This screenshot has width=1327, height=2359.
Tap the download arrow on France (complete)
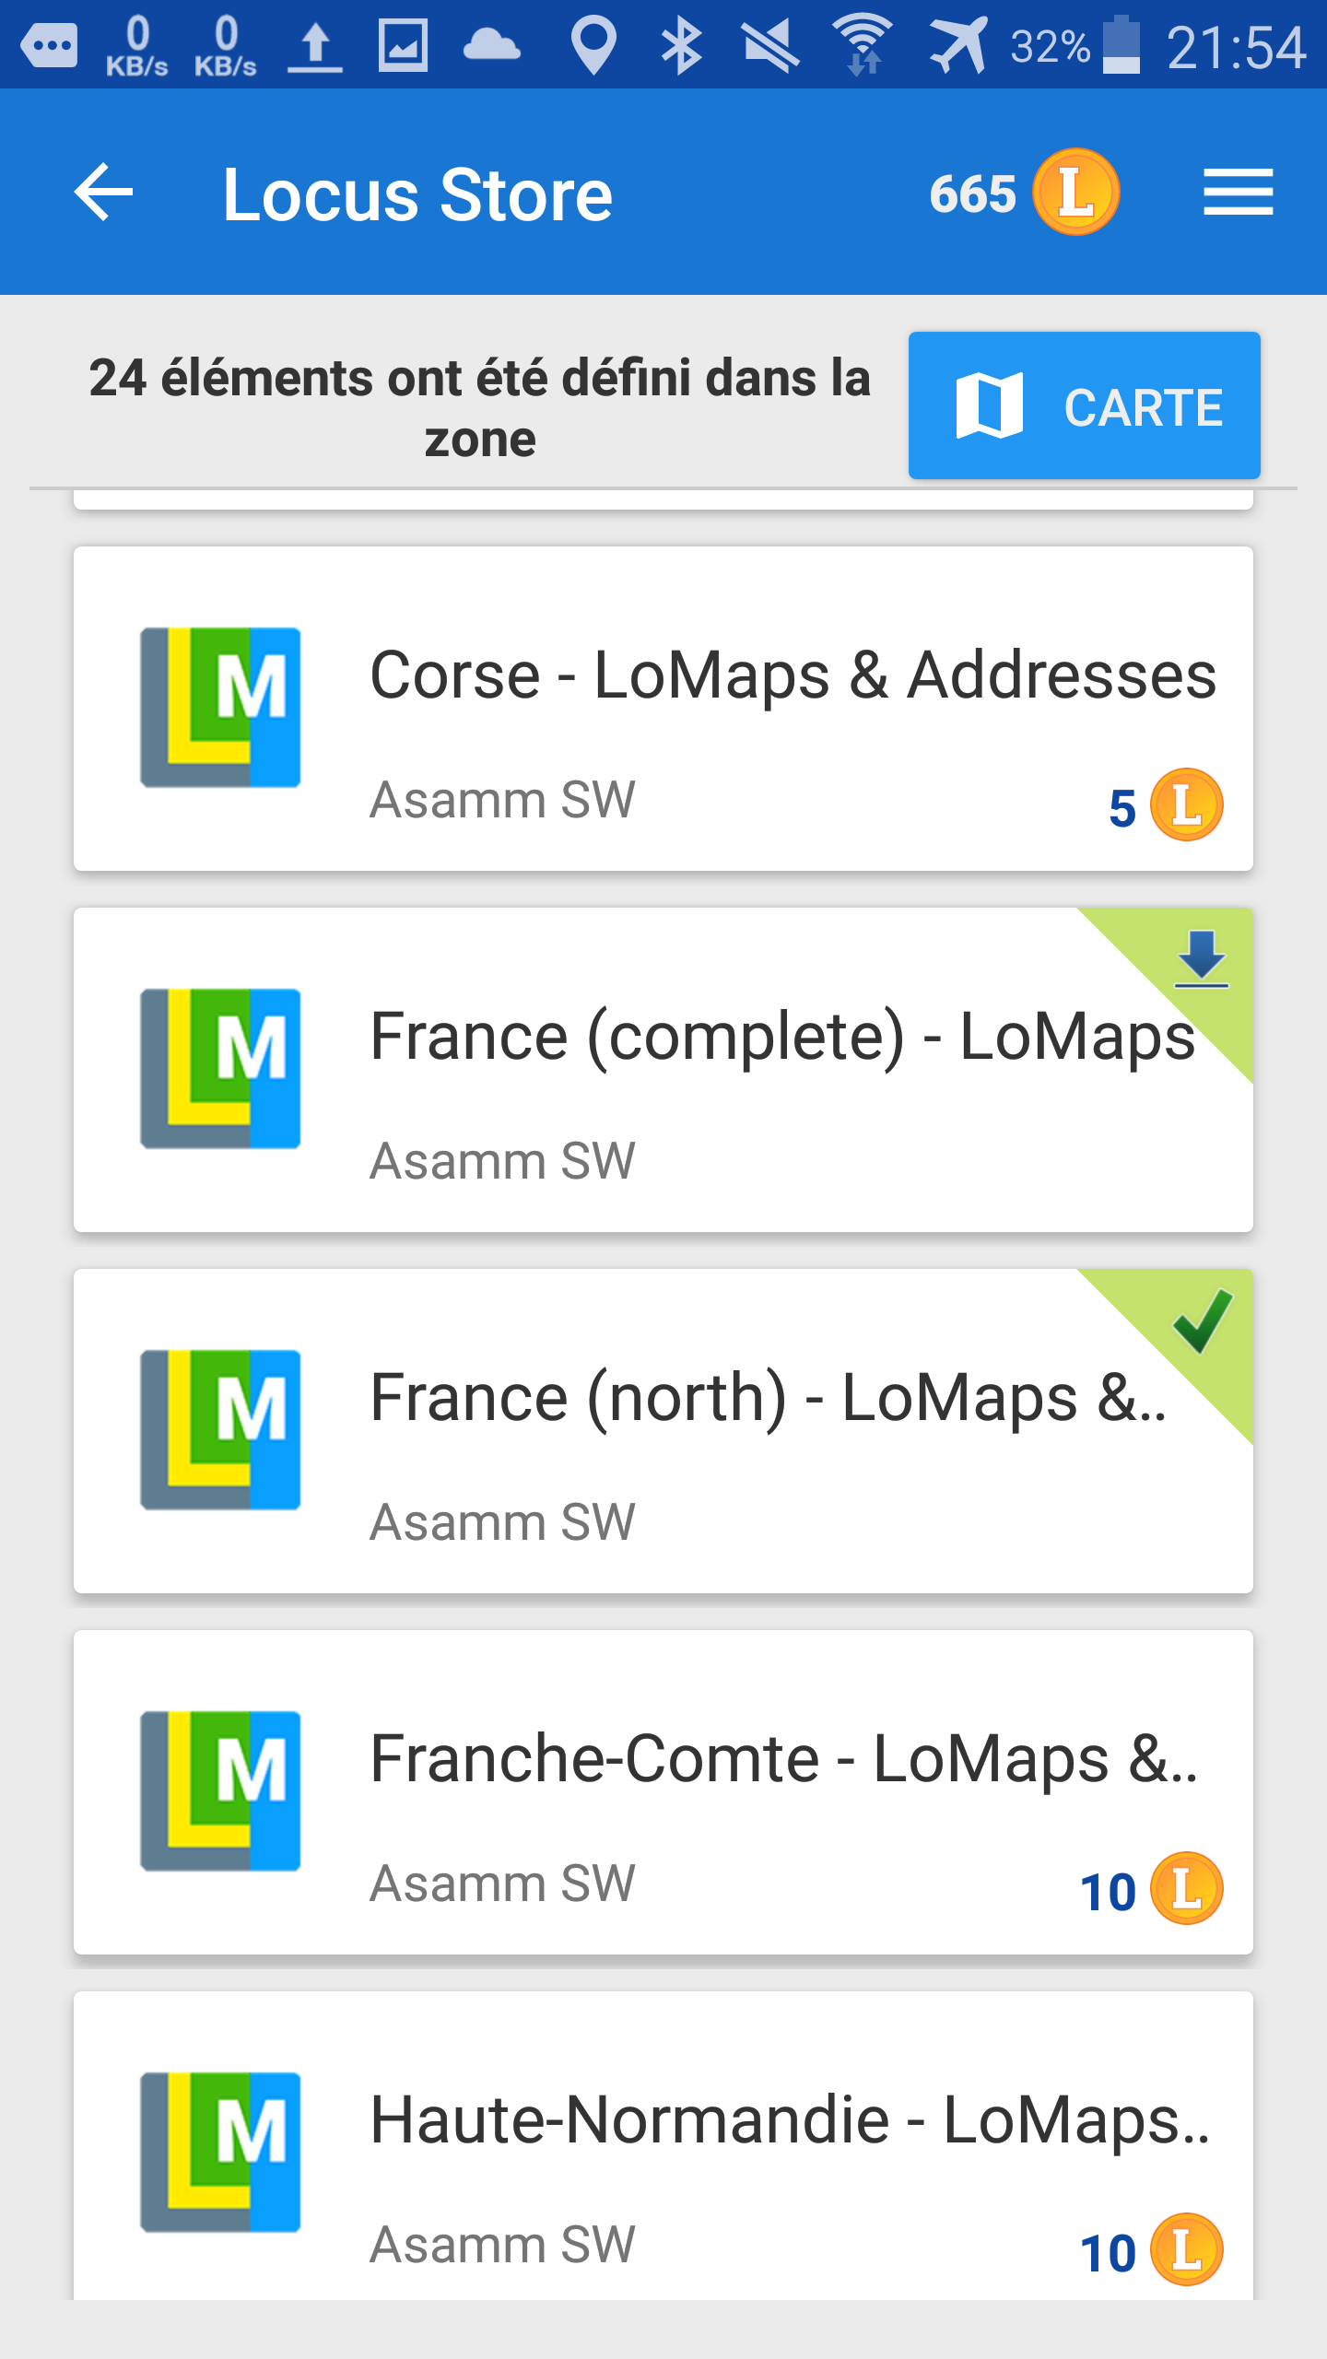(1201, 958)
